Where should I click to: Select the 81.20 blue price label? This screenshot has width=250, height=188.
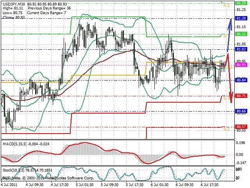click(x=241, y=18)
